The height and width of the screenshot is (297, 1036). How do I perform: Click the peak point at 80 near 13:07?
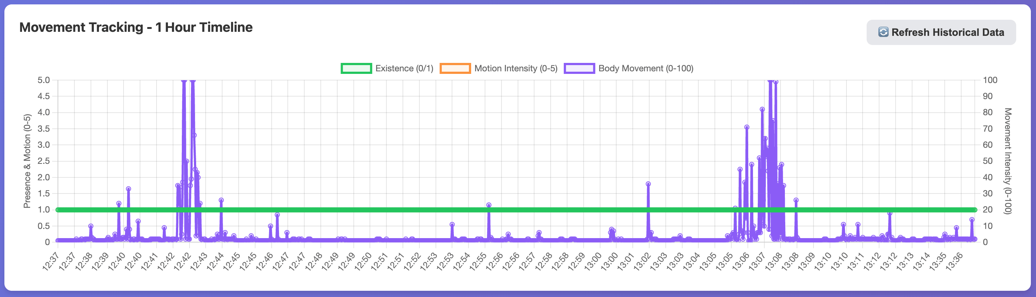tap(762, 109)
